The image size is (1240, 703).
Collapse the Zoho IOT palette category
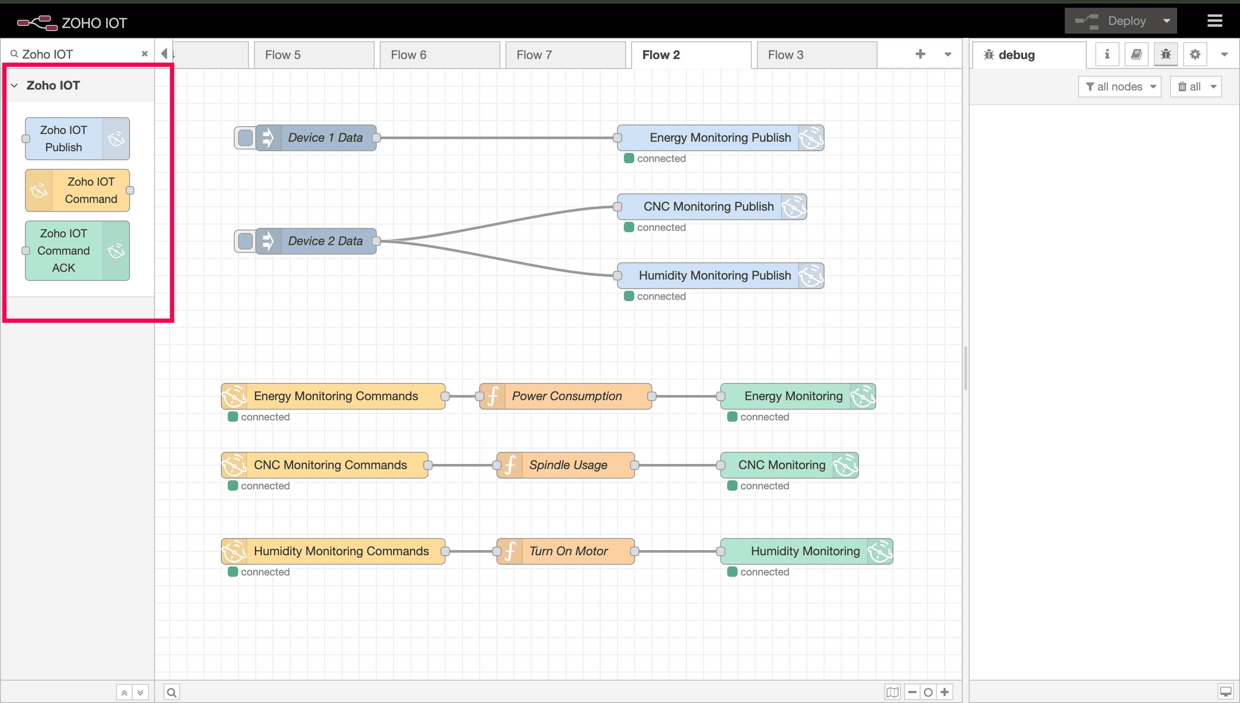coord(15,85)
